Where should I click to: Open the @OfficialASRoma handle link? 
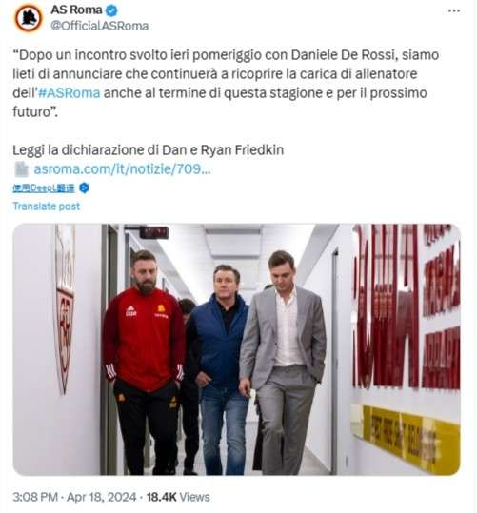[x=100, y=26]
